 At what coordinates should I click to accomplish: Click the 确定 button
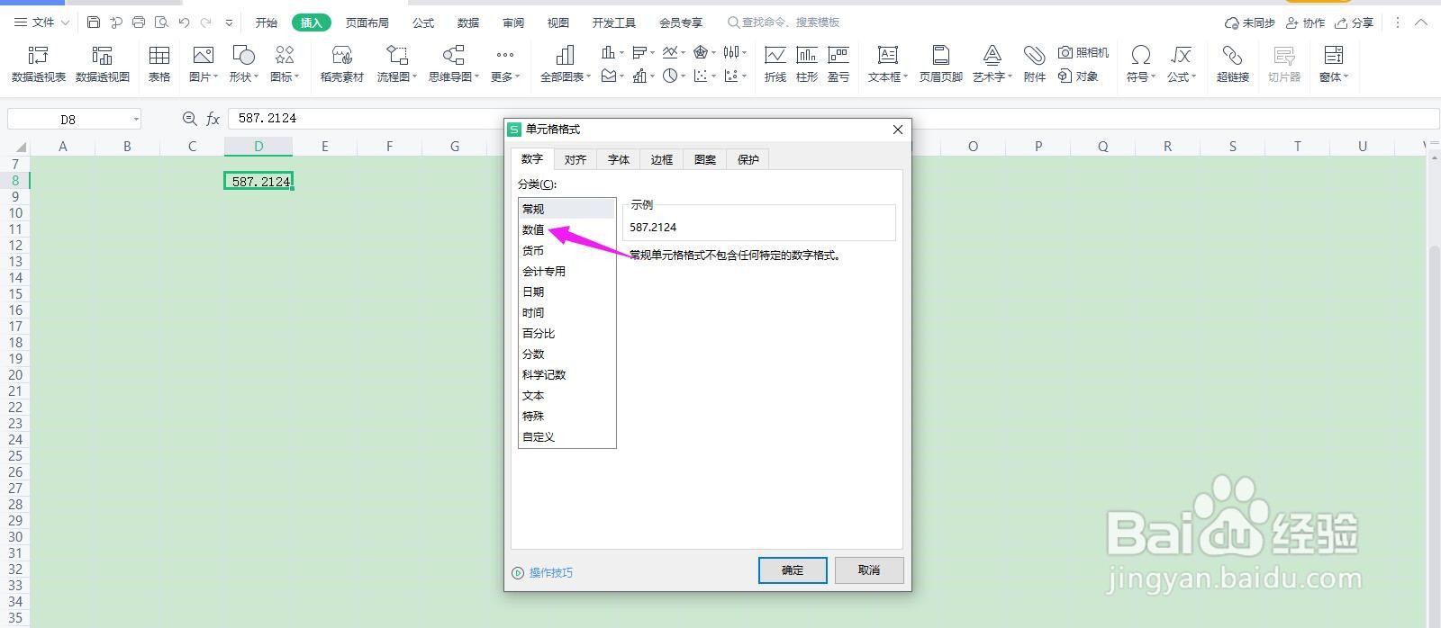[793, 570]
